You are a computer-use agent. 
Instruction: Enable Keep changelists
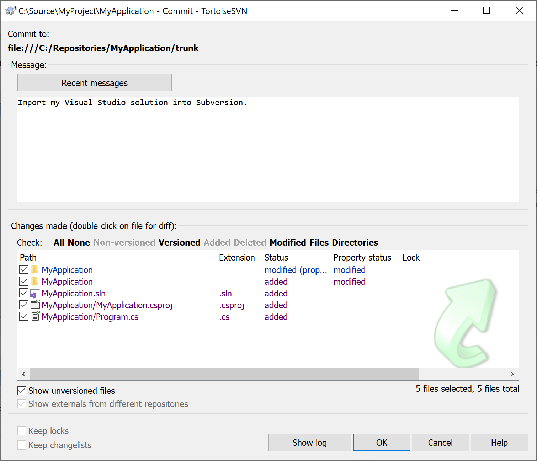[x=22, y=445]
